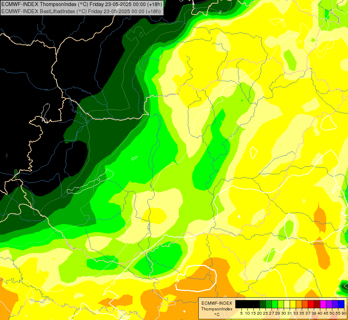Click the lime 29-30 legend swatch
The image size is (348, 320).
point(281,304)
